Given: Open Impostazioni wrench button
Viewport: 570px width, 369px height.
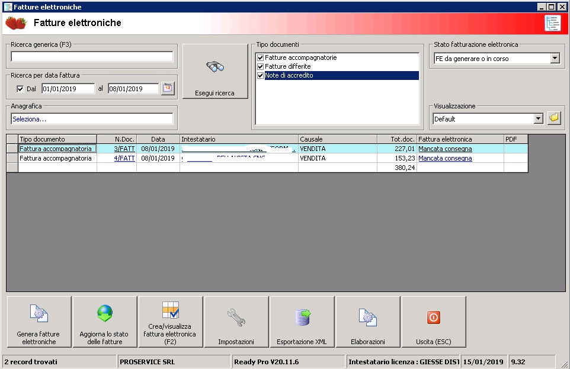Looking at the screenshot, I should 236,322.
